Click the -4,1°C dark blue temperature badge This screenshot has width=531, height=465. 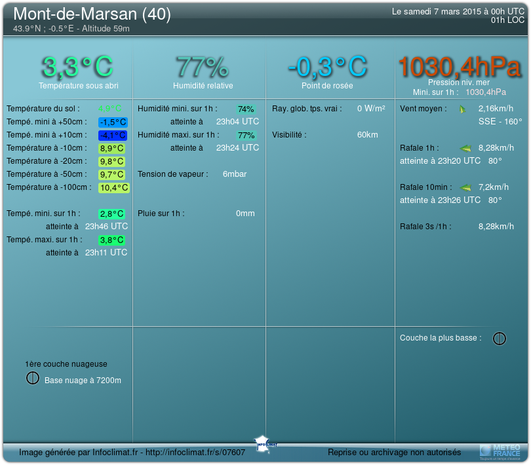click(x=113, y=136)
